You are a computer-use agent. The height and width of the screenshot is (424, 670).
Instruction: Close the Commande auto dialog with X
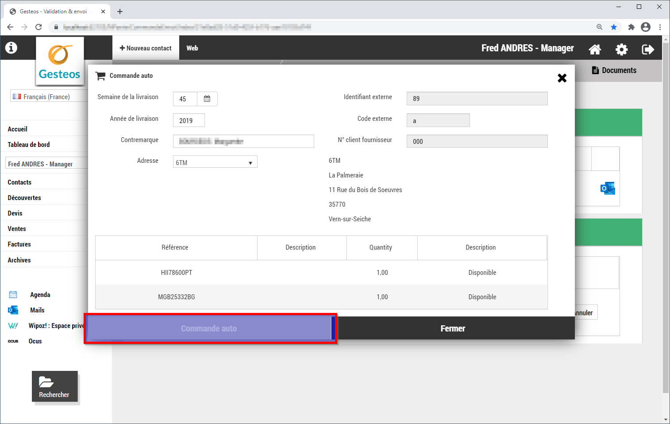click(x=562, y=78)
